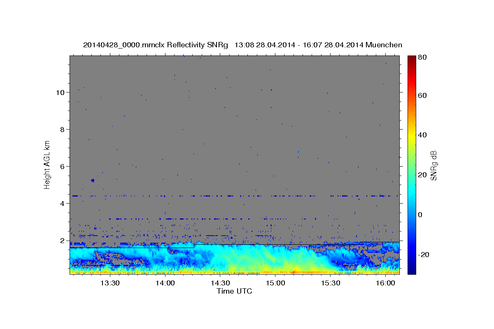Image resolution: width=494 pixels, height=329 pixels.
Task: Click the red high-reflectivity spot near 15:10
Action: pyautogui.click(x=294, y=272)
